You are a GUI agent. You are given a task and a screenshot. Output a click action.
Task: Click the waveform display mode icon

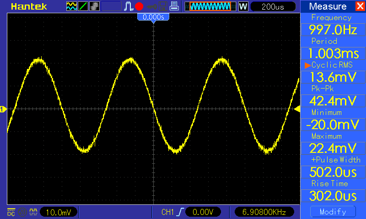(x=72, y=6)
